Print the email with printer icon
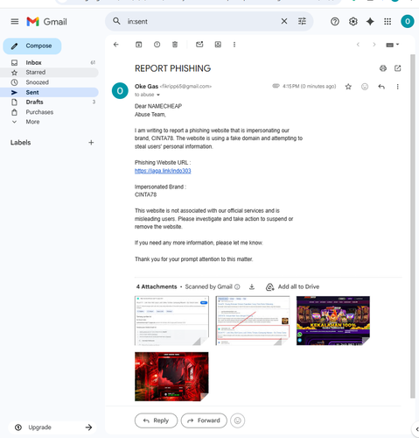Image resolution: width=419 pixels, height=438 pixels. (383, 68)
